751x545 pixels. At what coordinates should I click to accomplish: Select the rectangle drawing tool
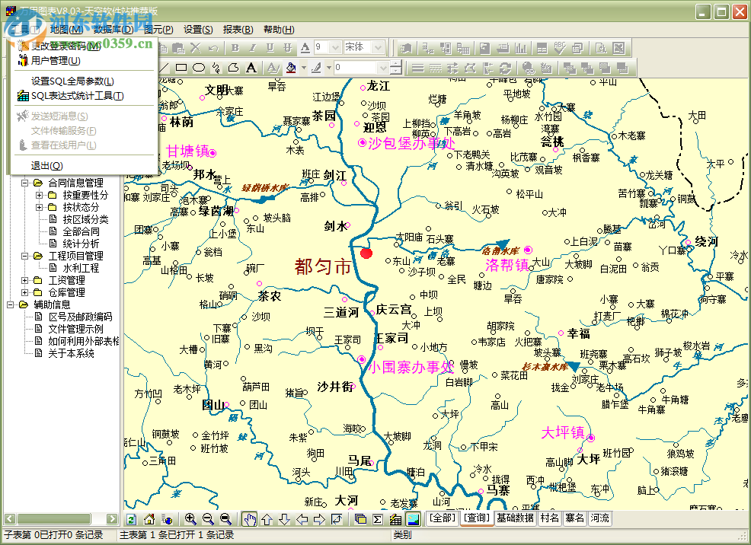[181, 68]
